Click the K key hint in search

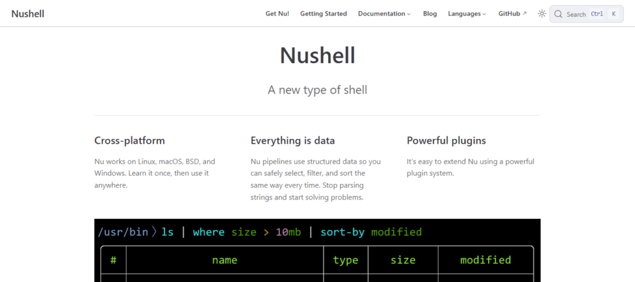click(614, 14)
